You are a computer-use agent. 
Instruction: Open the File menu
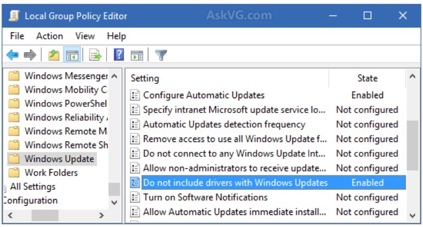(x=17, y=36)
